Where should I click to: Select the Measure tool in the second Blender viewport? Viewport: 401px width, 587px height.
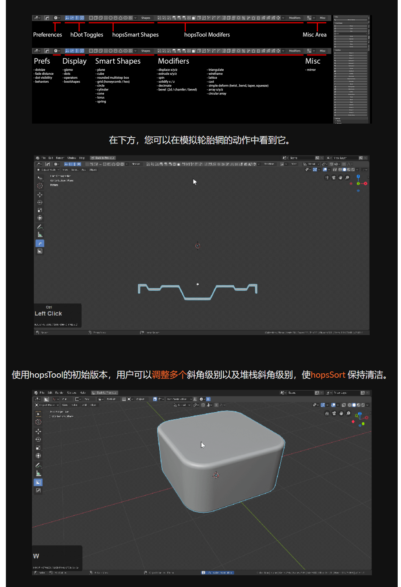[38, 473]
